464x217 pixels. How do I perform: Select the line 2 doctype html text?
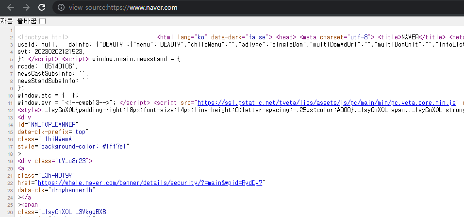tap(43, 37)
